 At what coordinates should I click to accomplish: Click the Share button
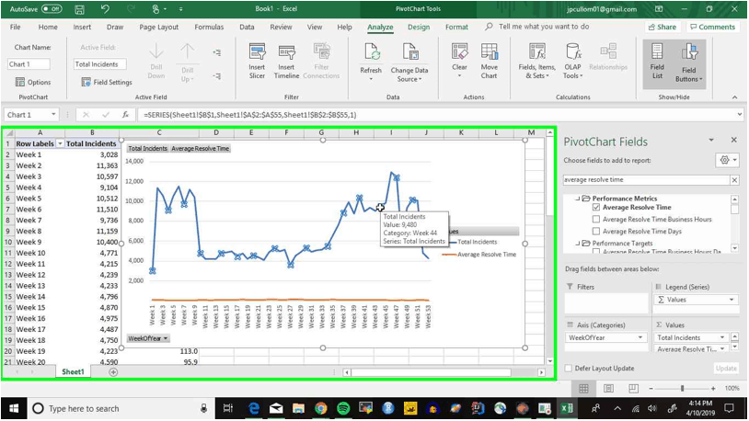click(x=663, y=27)
